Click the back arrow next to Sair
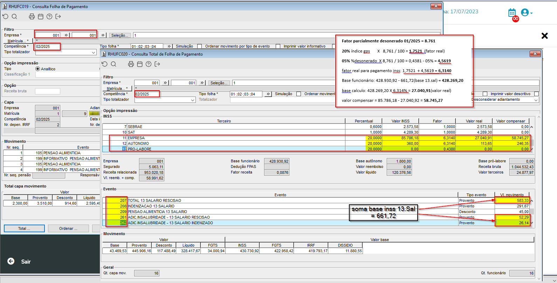The image size is (557, 283). point(11,261)
